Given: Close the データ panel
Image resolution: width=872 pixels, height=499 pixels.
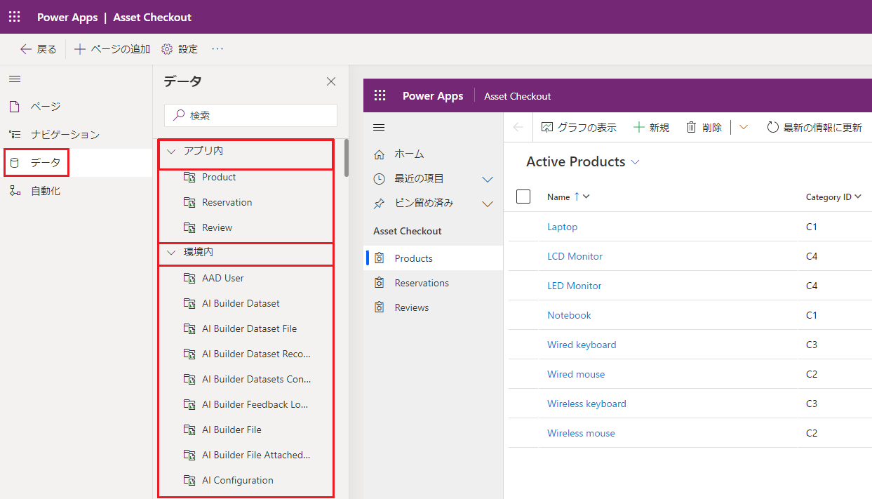Looking at the screenshot, I should coord(331,81).
